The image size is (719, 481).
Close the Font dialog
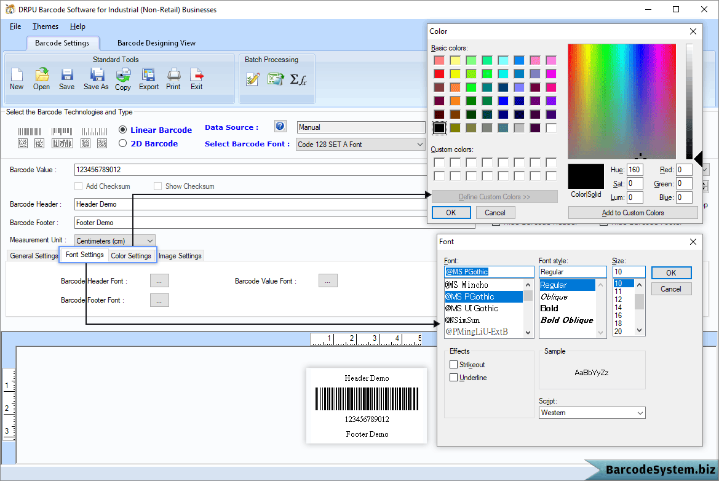pyautogui.click(x=693, y=242)
